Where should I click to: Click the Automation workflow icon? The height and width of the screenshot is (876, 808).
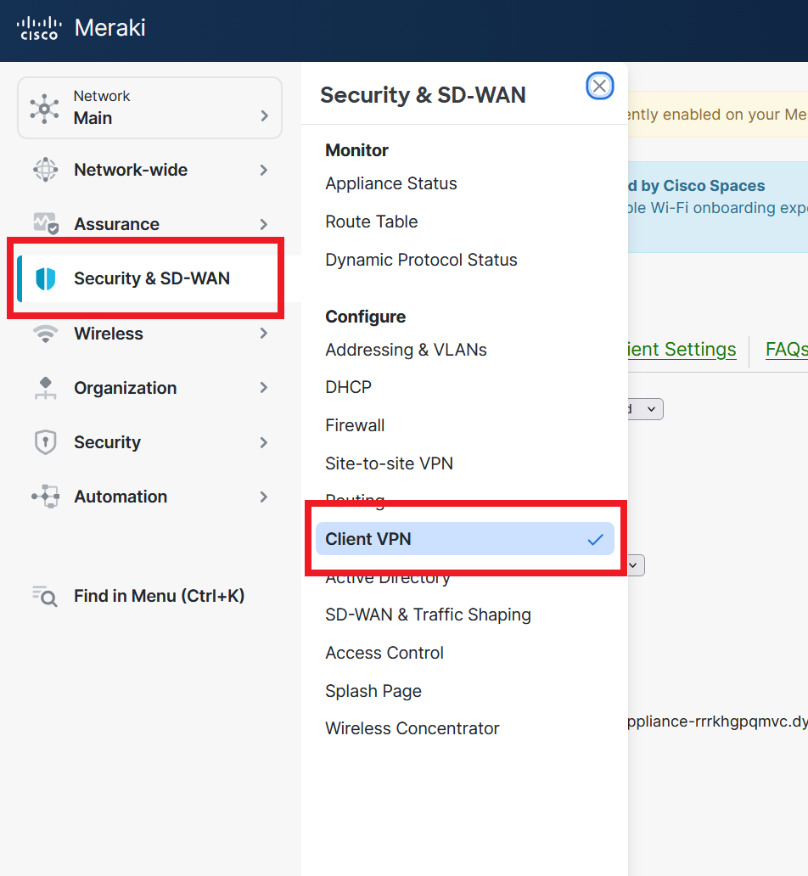(x=45, y=496)
